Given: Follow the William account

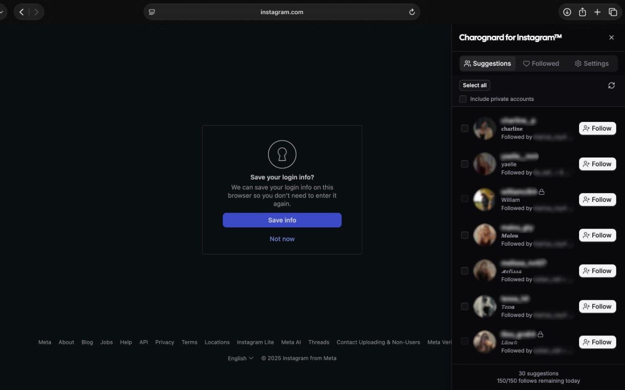Looking at the screenshot, I should coord(597,199).
